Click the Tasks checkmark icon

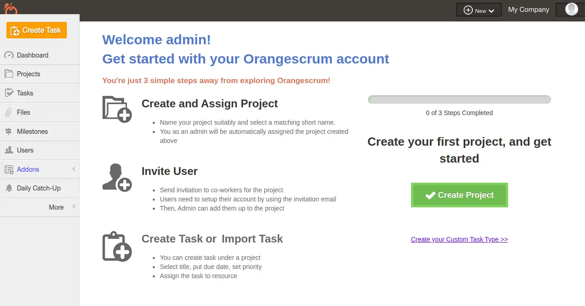click(9, 93)
